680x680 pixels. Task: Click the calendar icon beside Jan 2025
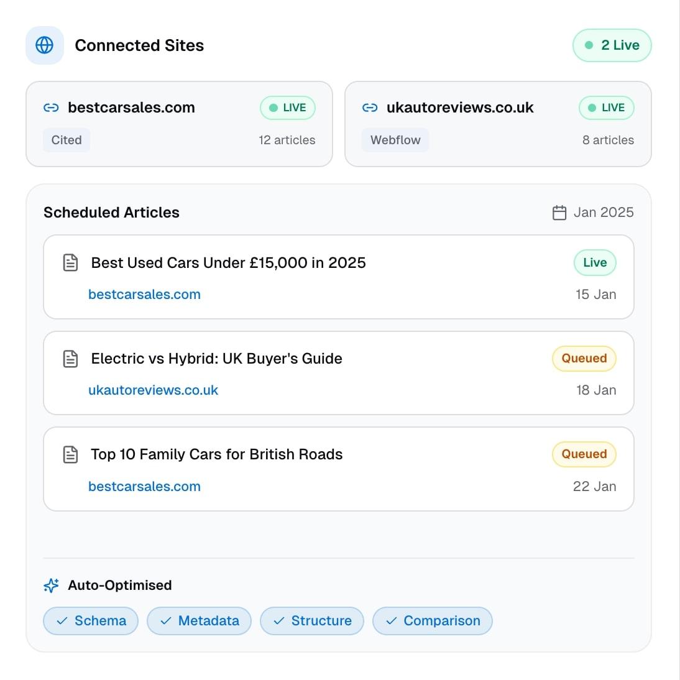pos(559,213)
